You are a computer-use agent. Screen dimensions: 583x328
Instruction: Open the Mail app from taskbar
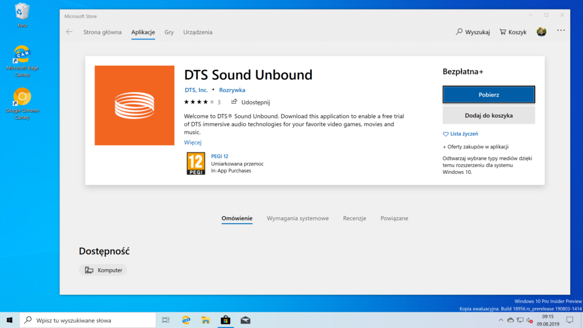click(x=245, y=320)
